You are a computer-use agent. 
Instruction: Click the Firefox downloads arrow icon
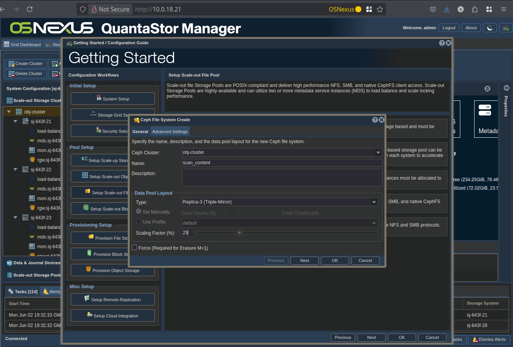pyautogui.click(x=446, y=9)
